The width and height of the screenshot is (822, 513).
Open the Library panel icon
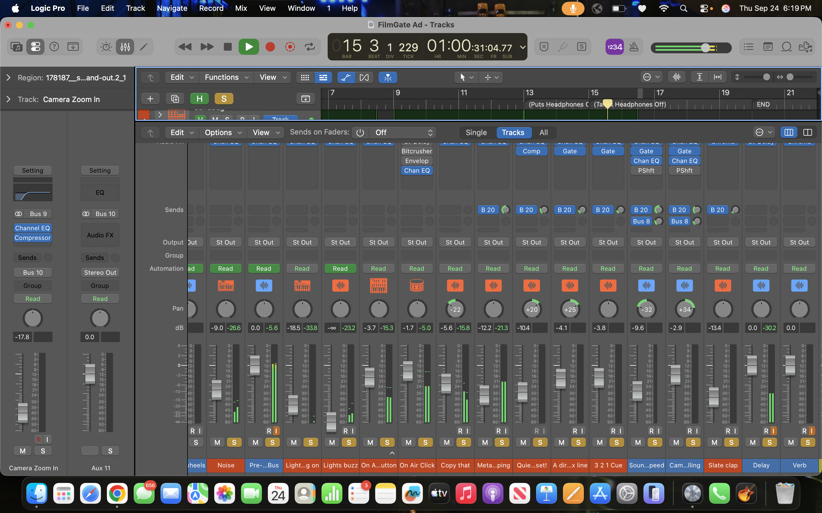click(x=16, y=47)
